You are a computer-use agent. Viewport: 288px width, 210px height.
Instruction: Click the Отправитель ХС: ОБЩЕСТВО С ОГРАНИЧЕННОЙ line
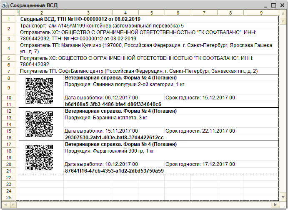coord(138,35)
